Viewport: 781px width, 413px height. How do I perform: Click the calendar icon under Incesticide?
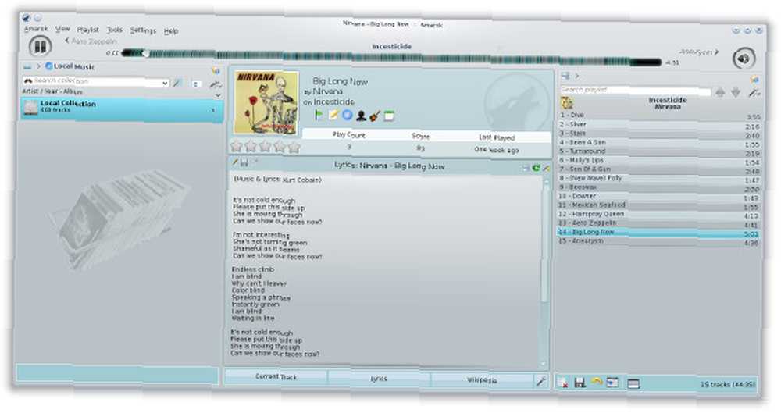(x=389, y=116)
